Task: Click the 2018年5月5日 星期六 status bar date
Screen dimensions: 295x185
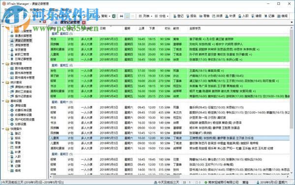Action: 272,183
